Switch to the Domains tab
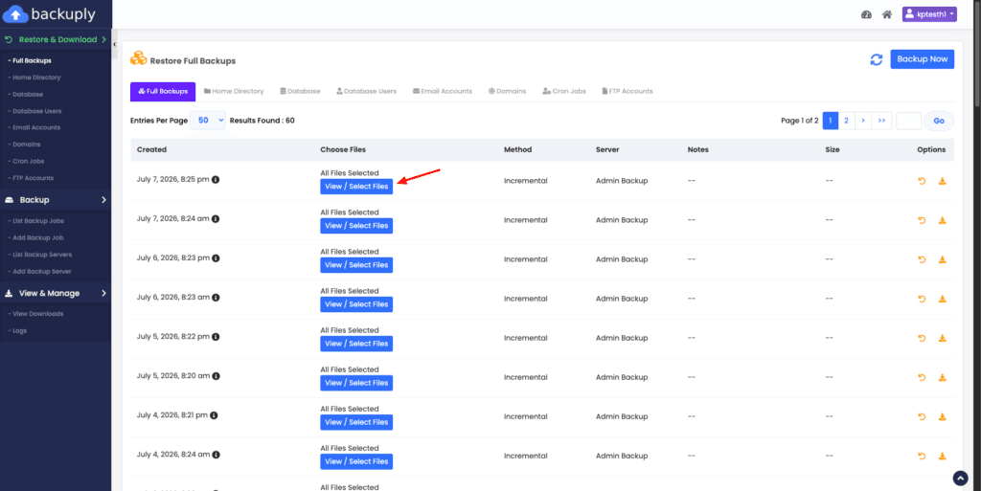 [508, 91]
